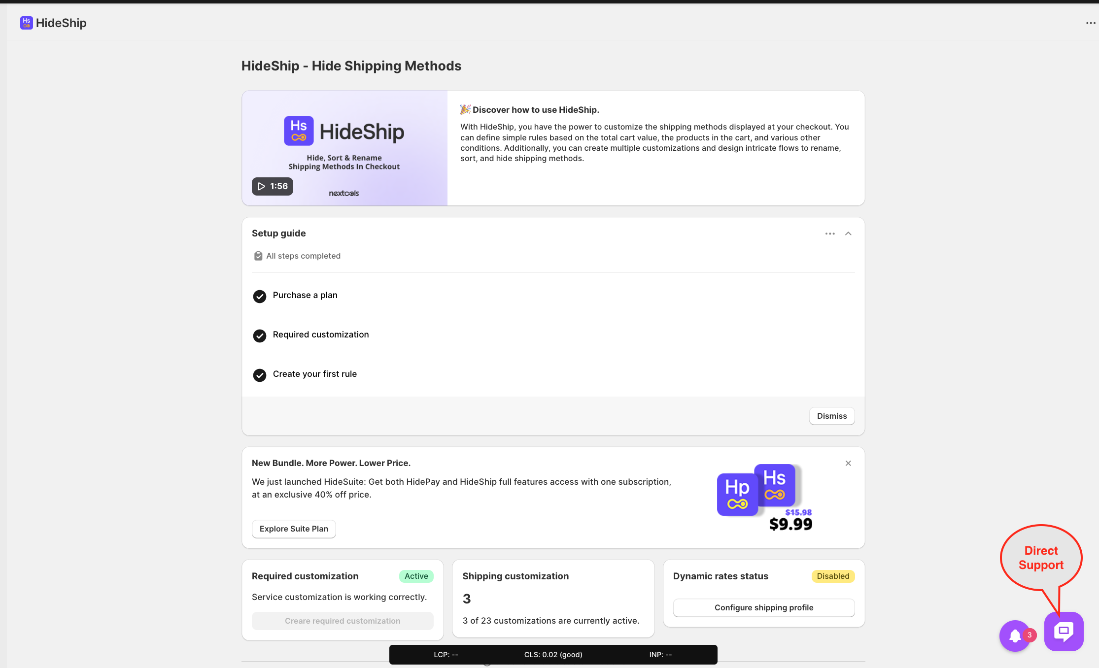Click the HideShip logo icon in header
Screen dimensions: 1099x668
[26, 23]
